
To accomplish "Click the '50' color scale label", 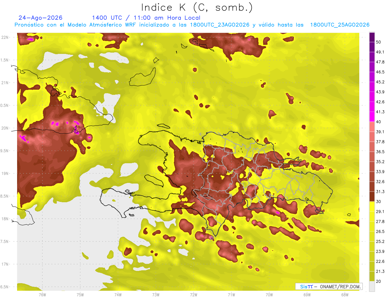I will tap(379, 42).
